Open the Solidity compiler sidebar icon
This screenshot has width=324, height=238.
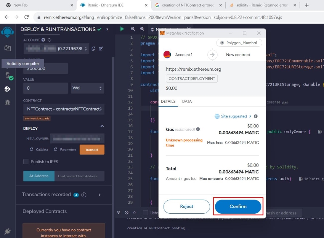pos(8,76)
